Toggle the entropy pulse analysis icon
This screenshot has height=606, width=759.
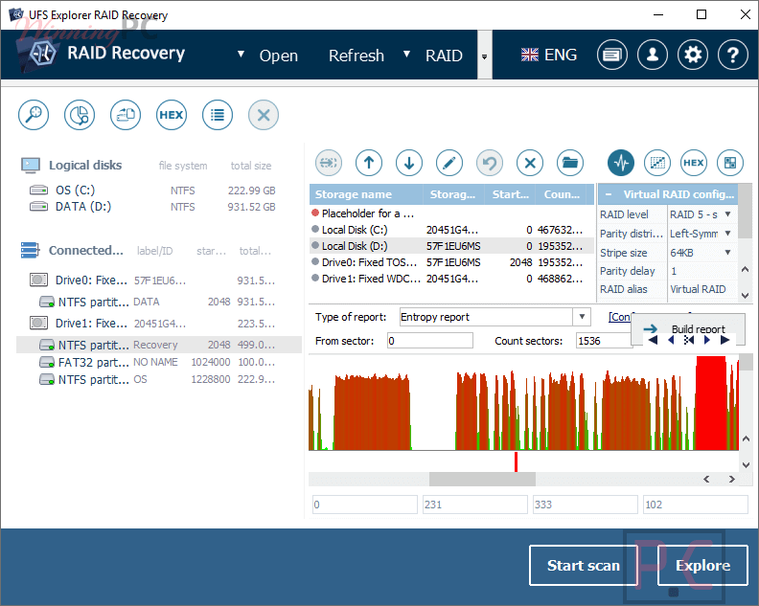(621, 163)
